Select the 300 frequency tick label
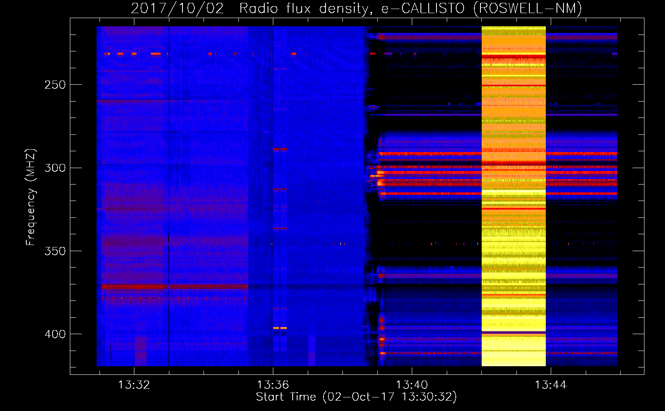Screen dimensions: 665x411 click(x=55, y=168)
